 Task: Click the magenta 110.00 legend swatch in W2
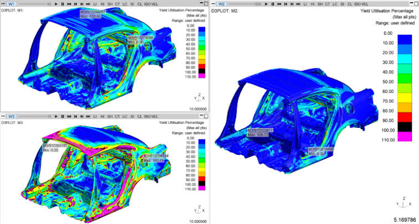click(405, 136)
